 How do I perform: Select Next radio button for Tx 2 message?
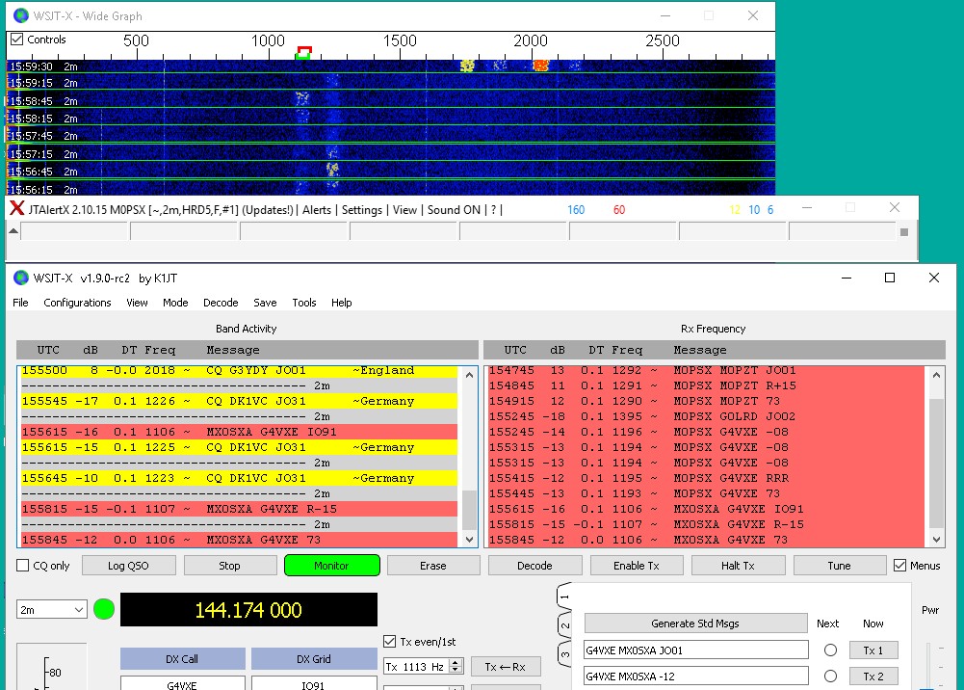(x=830, y=676)
